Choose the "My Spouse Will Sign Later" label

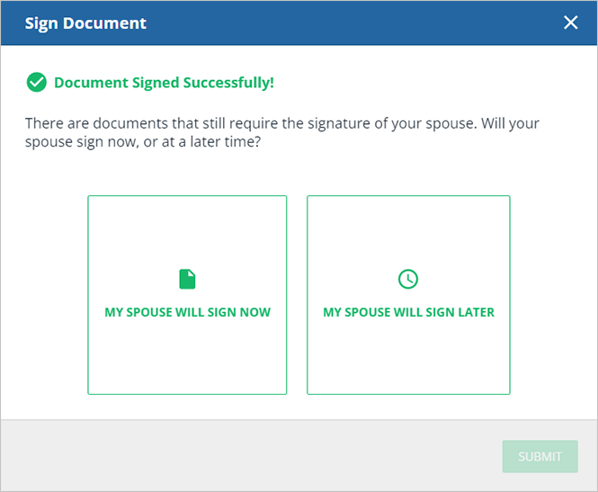tap(408, 313)
